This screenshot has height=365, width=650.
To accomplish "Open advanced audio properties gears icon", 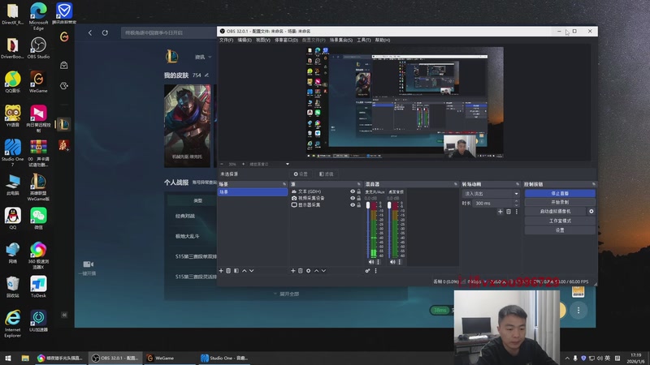I will click(368, 271).
